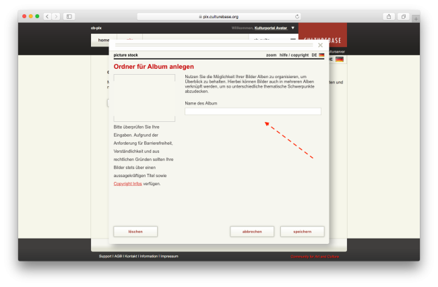Open the Impressum link in footer
Viewport: 438px width, 287px height.
(169, 256)
